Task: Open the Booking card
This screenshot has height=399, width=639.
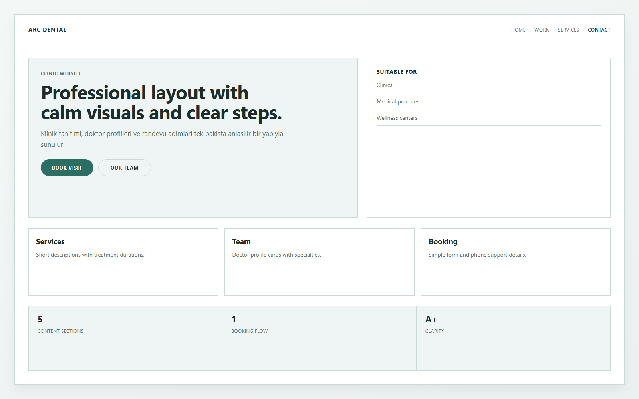Action: 515,262
